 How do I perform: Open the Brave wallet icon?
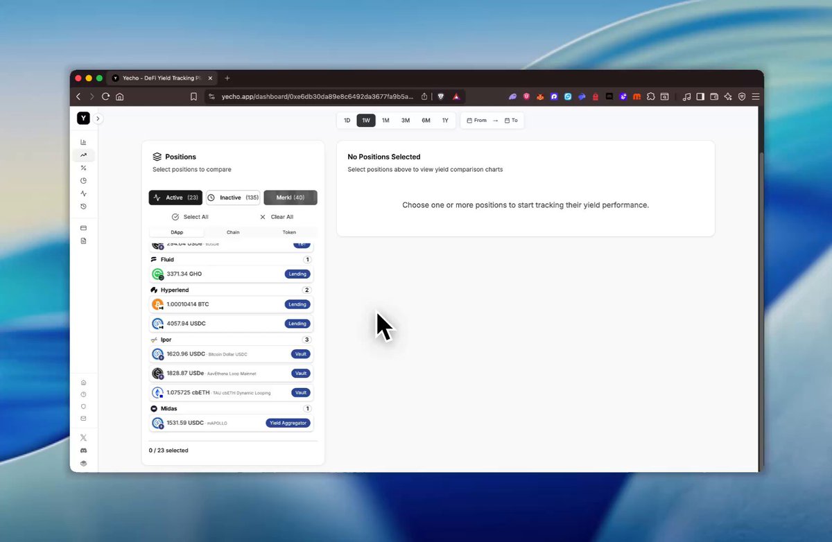714,97
